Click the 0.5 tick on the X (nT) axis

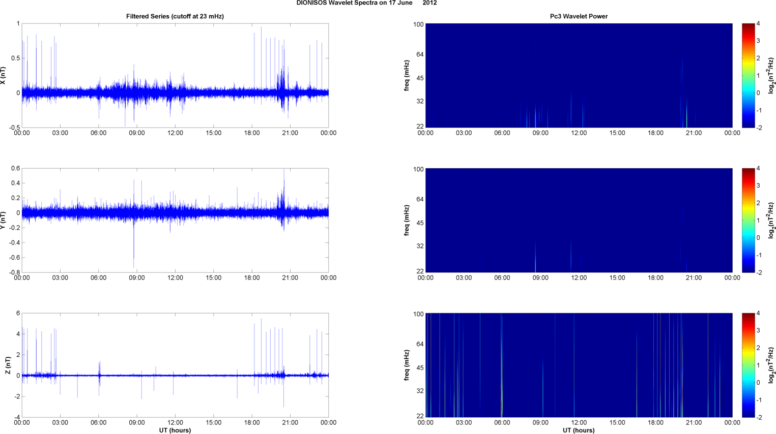[x=15, y=58]
